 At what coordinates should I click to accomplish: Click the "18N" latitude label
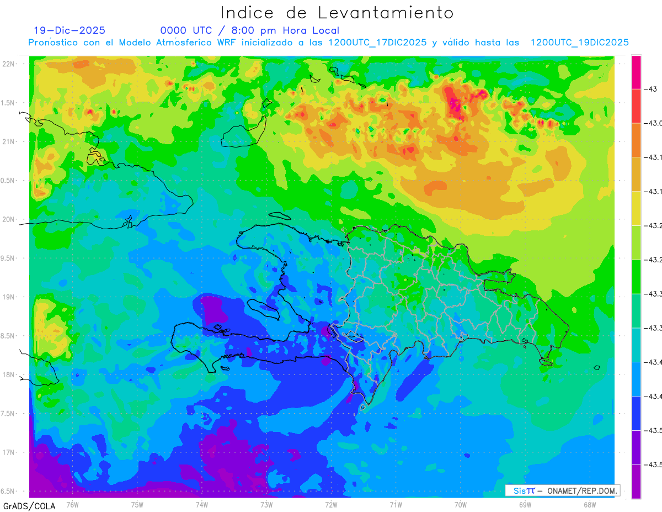coord(8,374)
